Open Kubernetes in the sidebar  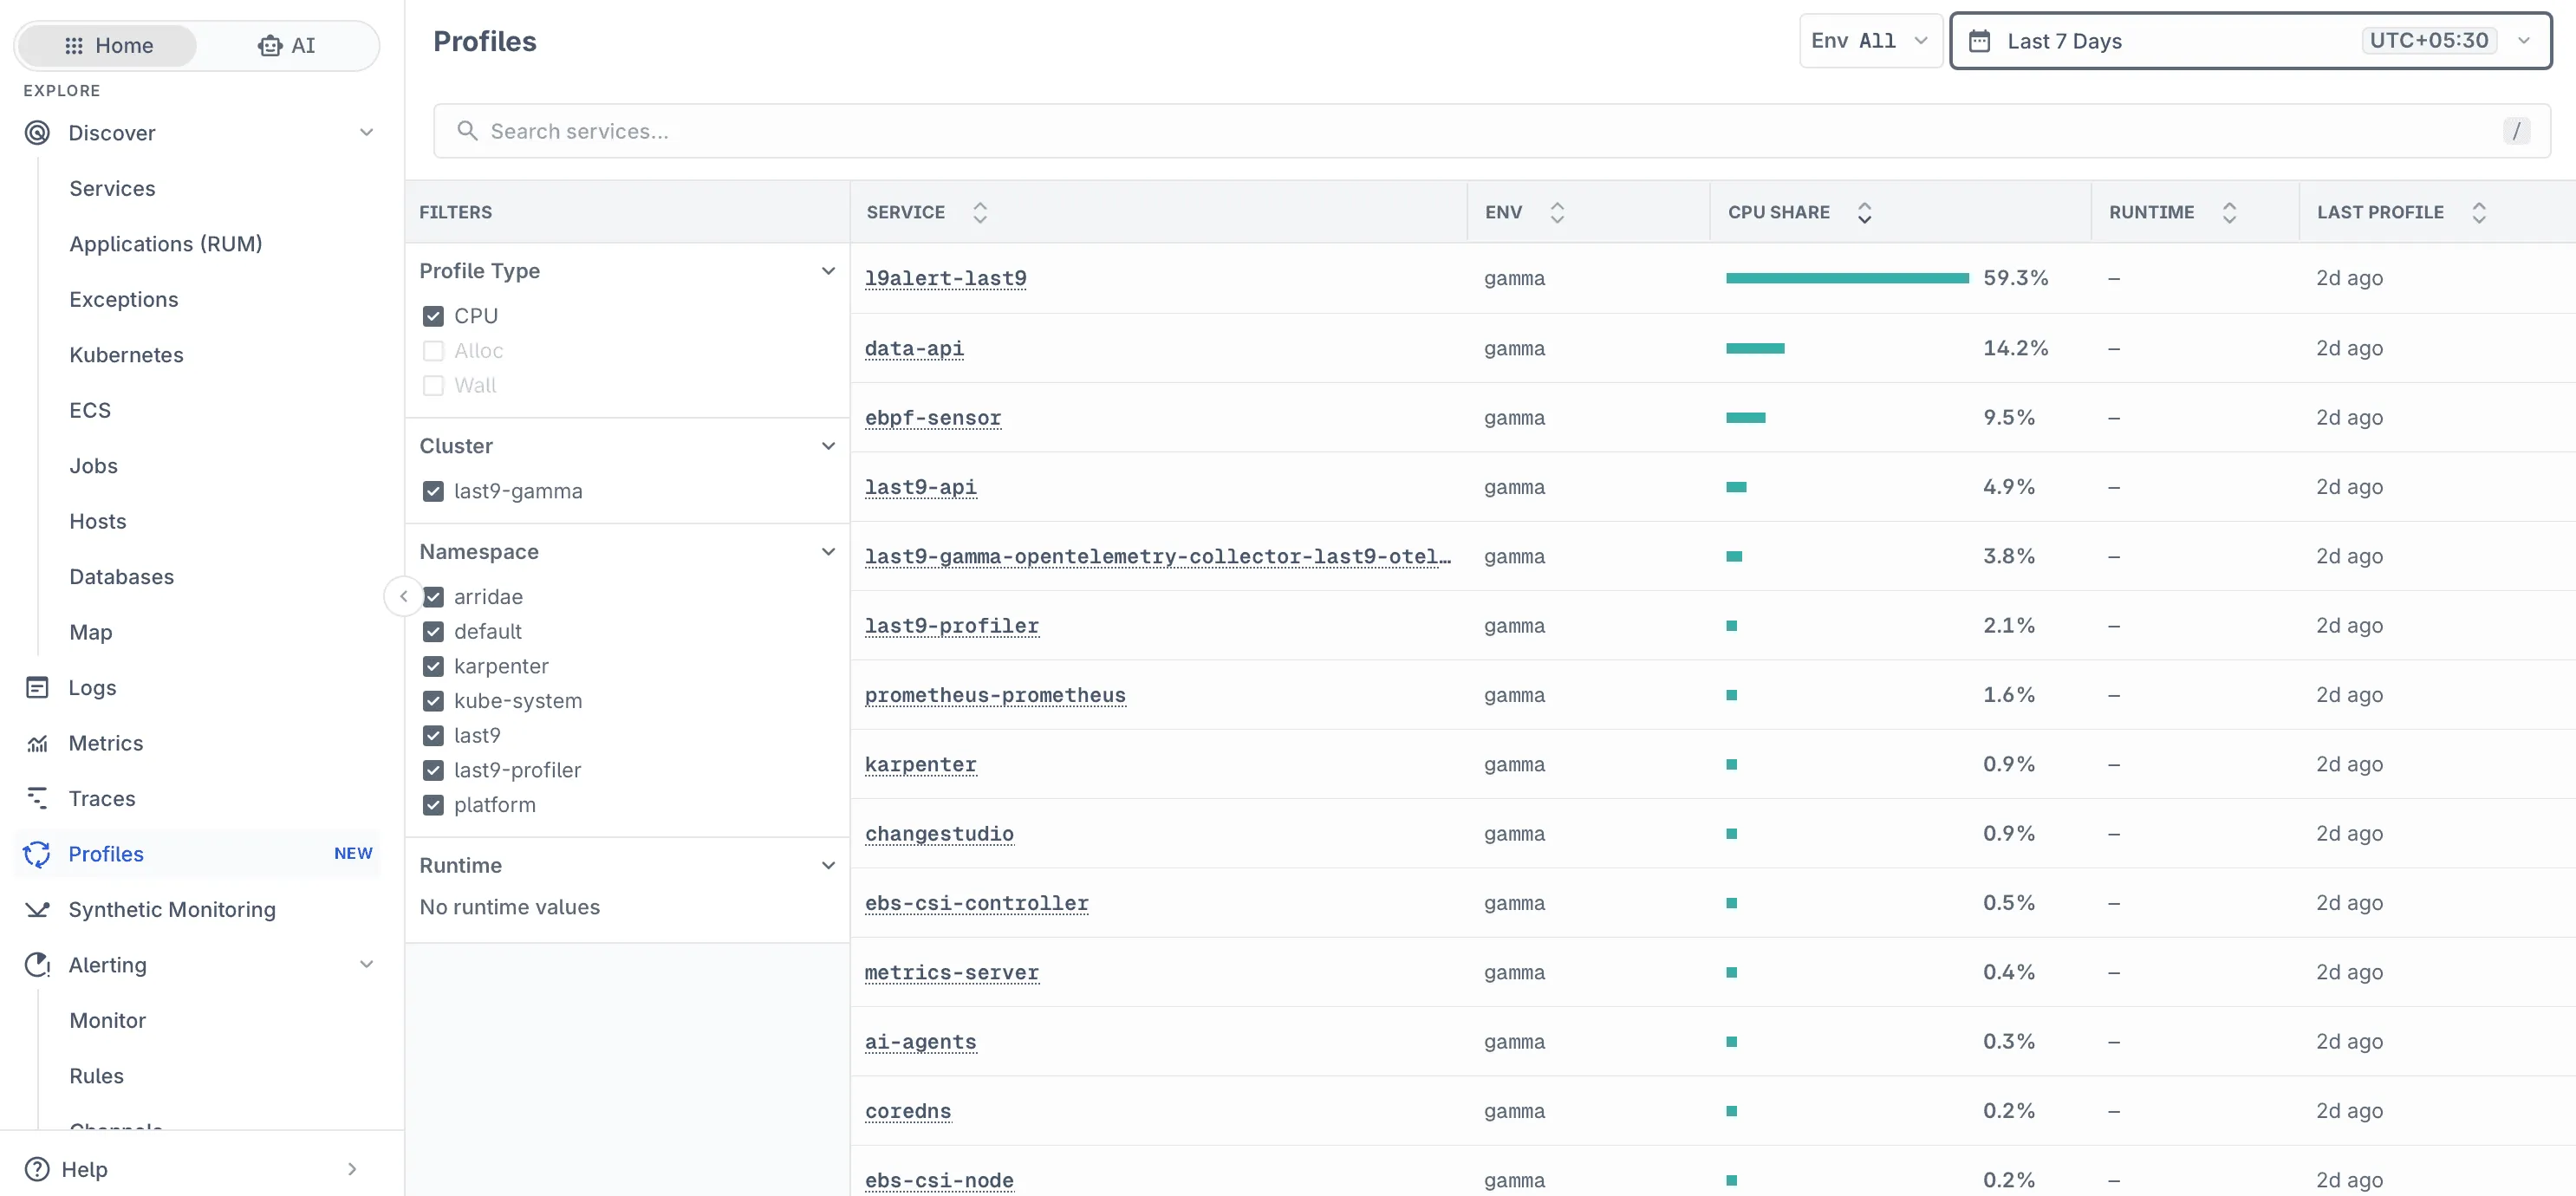point(126,355)
